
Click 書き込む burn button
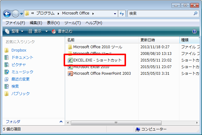tap(62, 31)
